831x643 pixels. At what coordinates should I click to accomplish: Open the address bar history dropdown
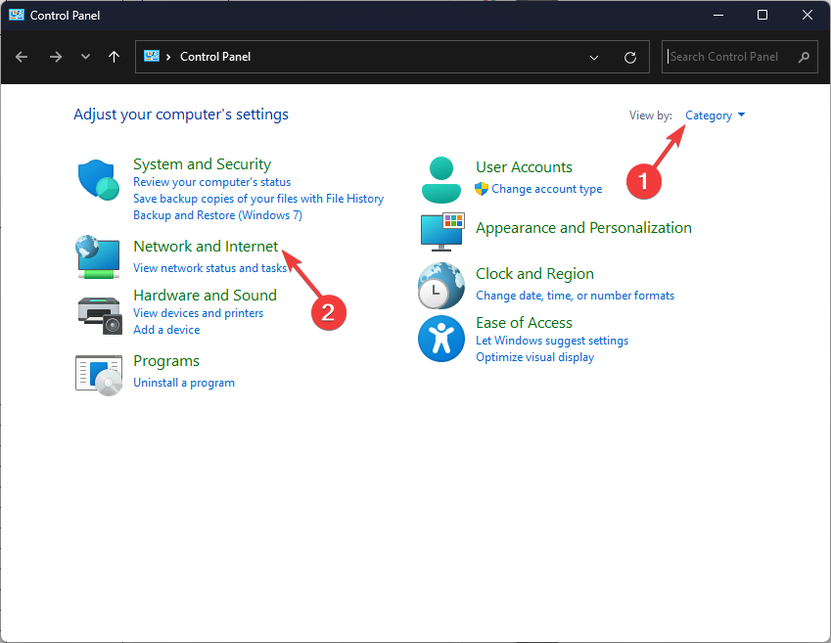pyautogui.click(x=594, y=57)
